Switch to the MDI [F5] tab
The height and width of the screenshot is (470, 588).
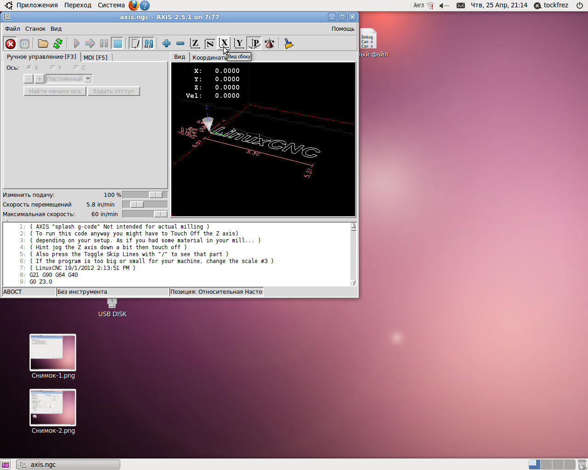coord(96,57)
